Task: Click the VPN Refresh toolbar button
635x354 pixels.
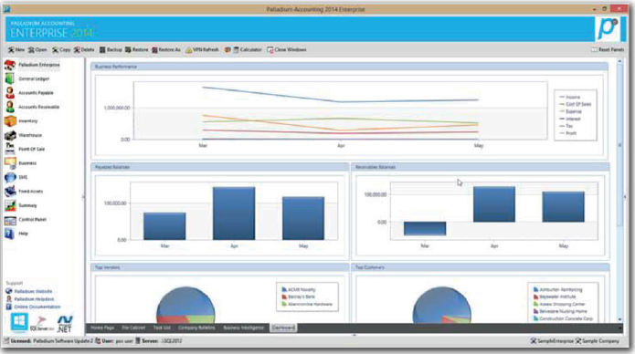Action: coord(202,50)
